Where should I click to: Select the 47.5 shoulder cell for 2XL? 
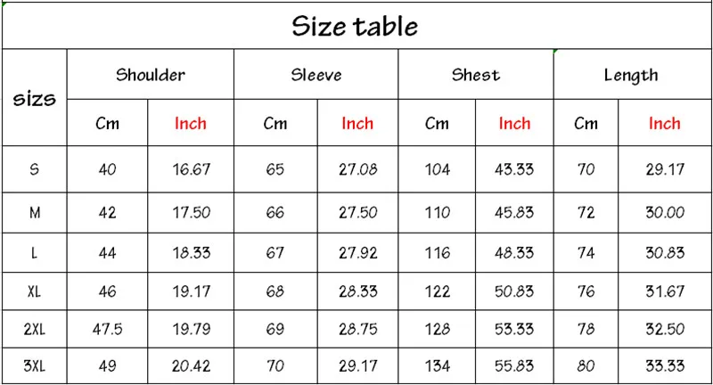pos(107,329)
